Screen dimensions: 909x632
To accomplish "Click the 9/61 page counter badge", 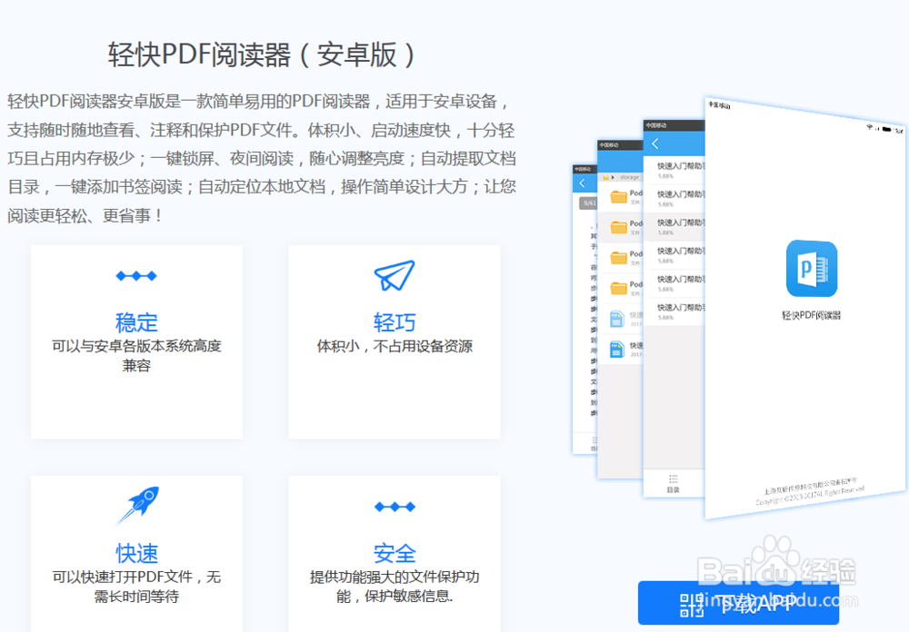I will pos(591,202).
